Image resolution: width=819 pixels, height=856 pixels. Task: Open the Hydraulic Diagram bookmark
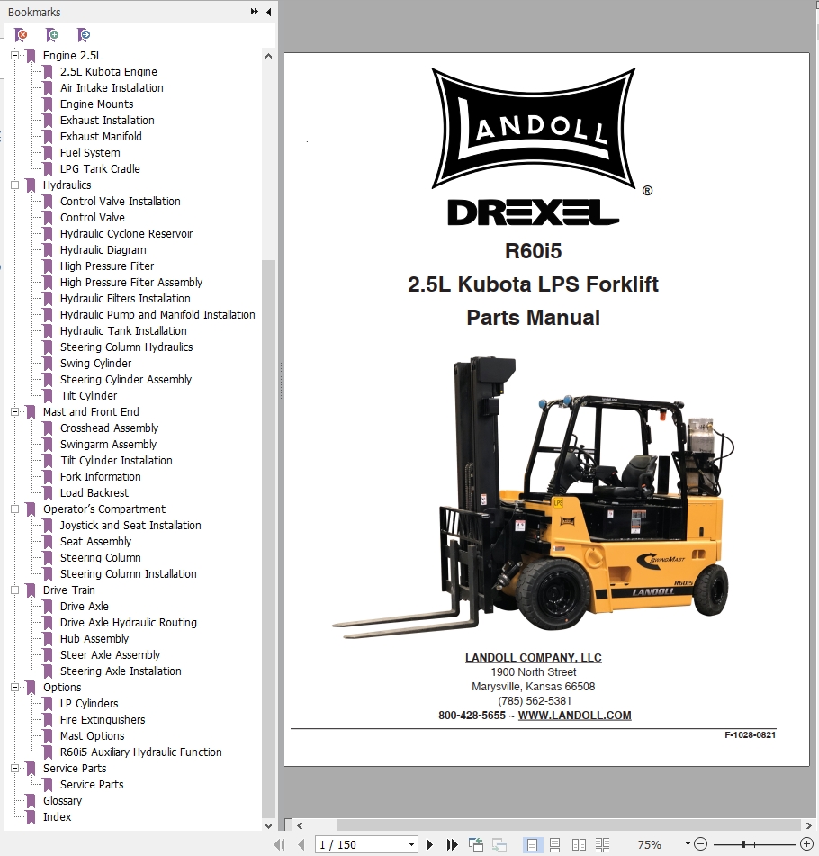(x=103, y=250)
